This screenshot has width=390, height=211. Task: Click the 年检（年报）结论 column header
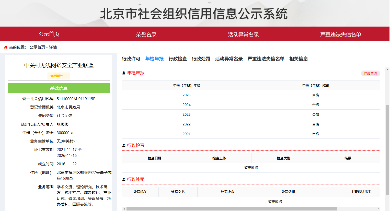point(316,85)
